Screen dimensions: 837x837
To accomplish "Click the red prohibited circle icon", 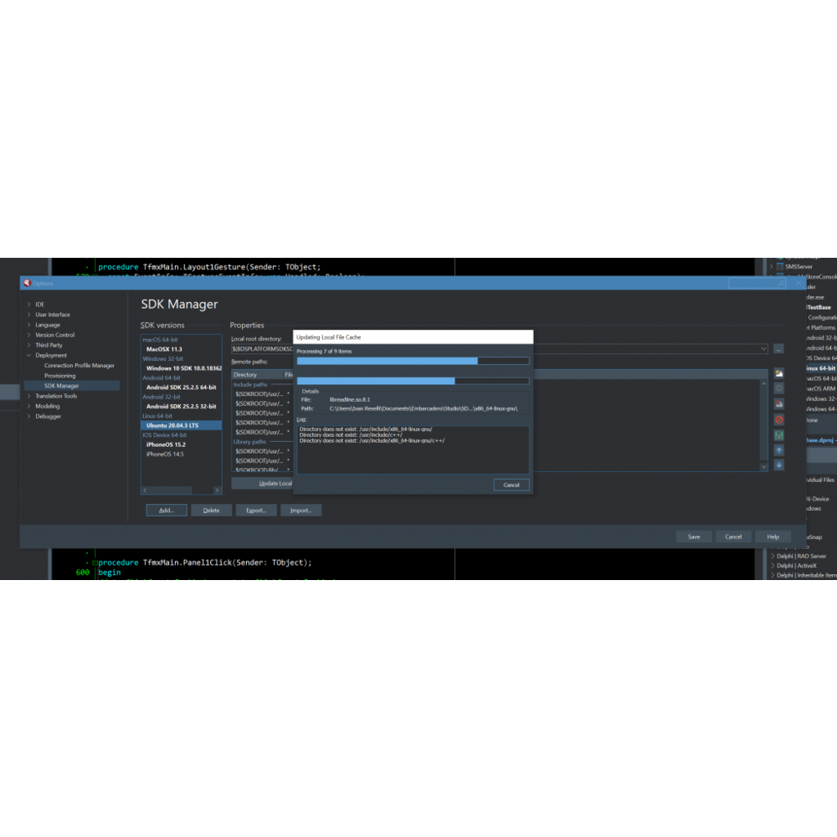I will (x=778, y=419).
